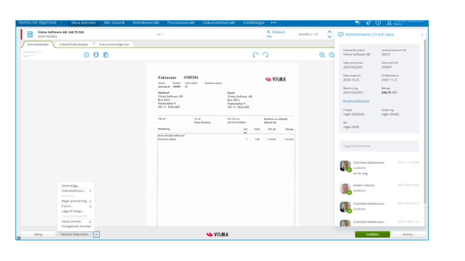Click the Dokument-ID value 200067

coord(387,67)
